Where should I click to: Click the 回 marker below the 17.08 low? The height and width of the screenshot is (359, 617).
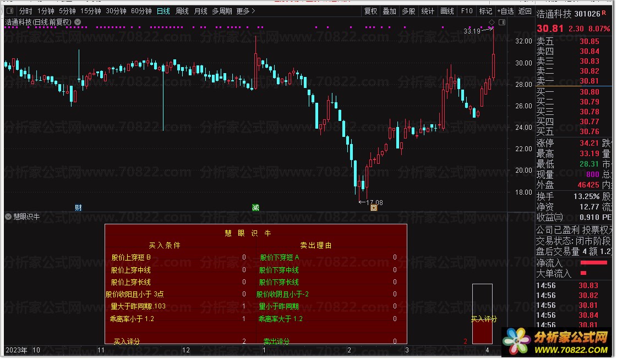[x=374, y=208]
